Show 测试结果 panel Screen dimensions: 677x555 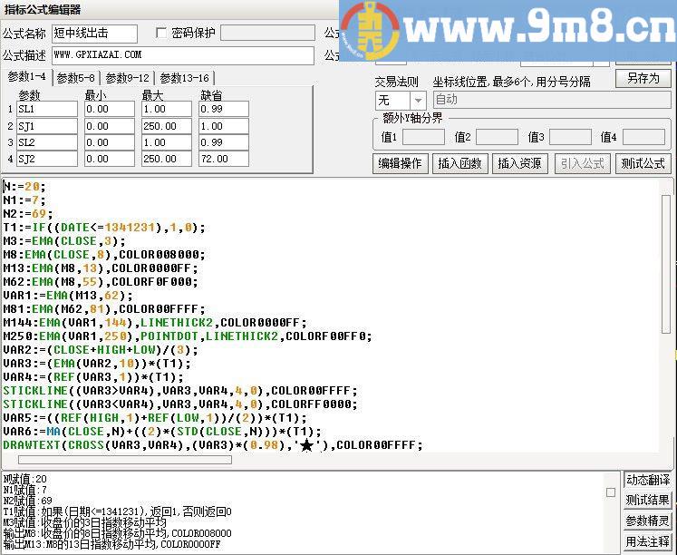coord(647,501)
